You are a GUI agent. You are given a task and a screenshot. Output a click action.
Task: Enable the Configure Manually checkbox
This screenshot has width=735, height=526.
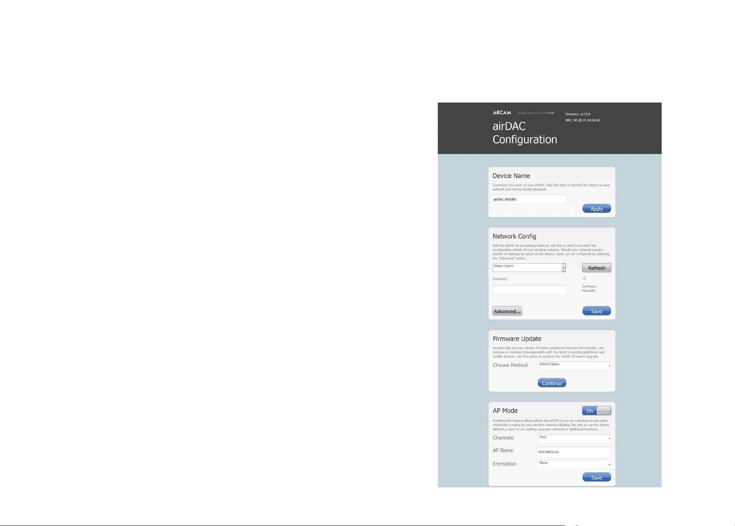click(584, 279)
